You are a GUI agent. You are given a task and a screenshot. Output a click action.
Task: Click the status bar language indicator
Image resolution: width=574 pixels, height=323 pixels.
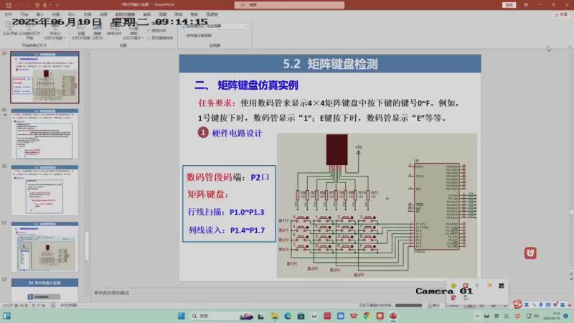pyautogui.click(x=69, y=305)
